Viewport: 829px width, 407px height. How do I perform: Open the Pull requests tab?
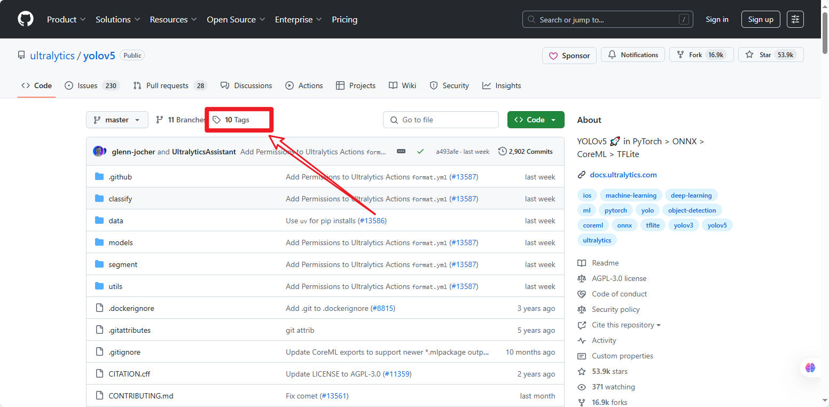pos(170,85)
